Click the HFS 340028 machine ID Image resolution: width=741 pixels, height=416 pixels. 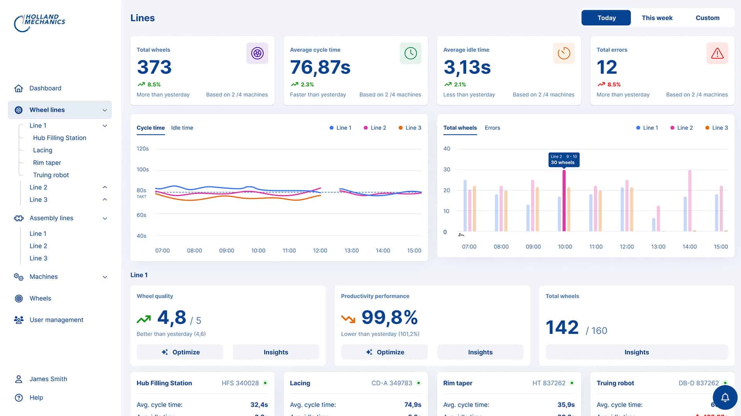click(240, 383)
